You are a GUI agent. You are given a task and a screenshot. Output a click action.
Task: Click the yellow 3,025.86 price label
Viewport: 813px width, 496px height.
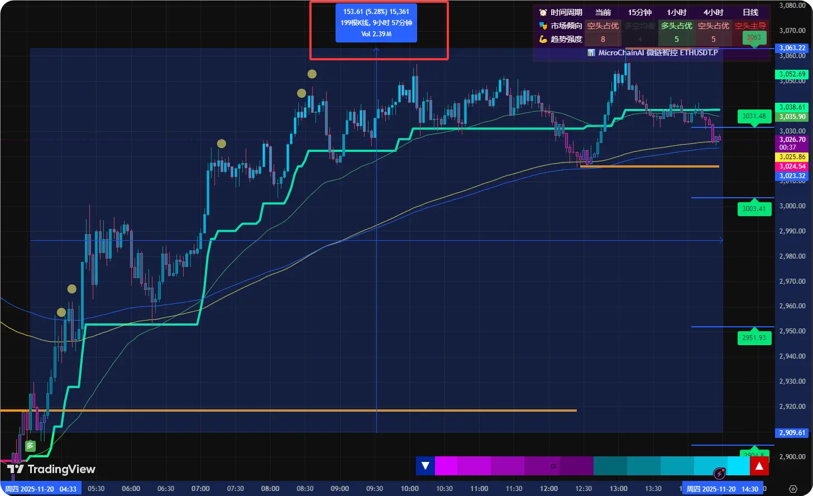(792, 157)
